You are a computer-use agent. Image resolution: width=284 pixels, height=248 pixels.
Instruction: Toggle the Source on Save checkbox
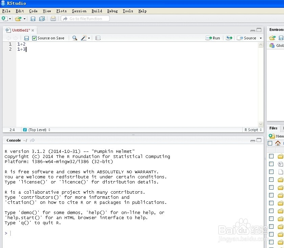tap(34, 38)
